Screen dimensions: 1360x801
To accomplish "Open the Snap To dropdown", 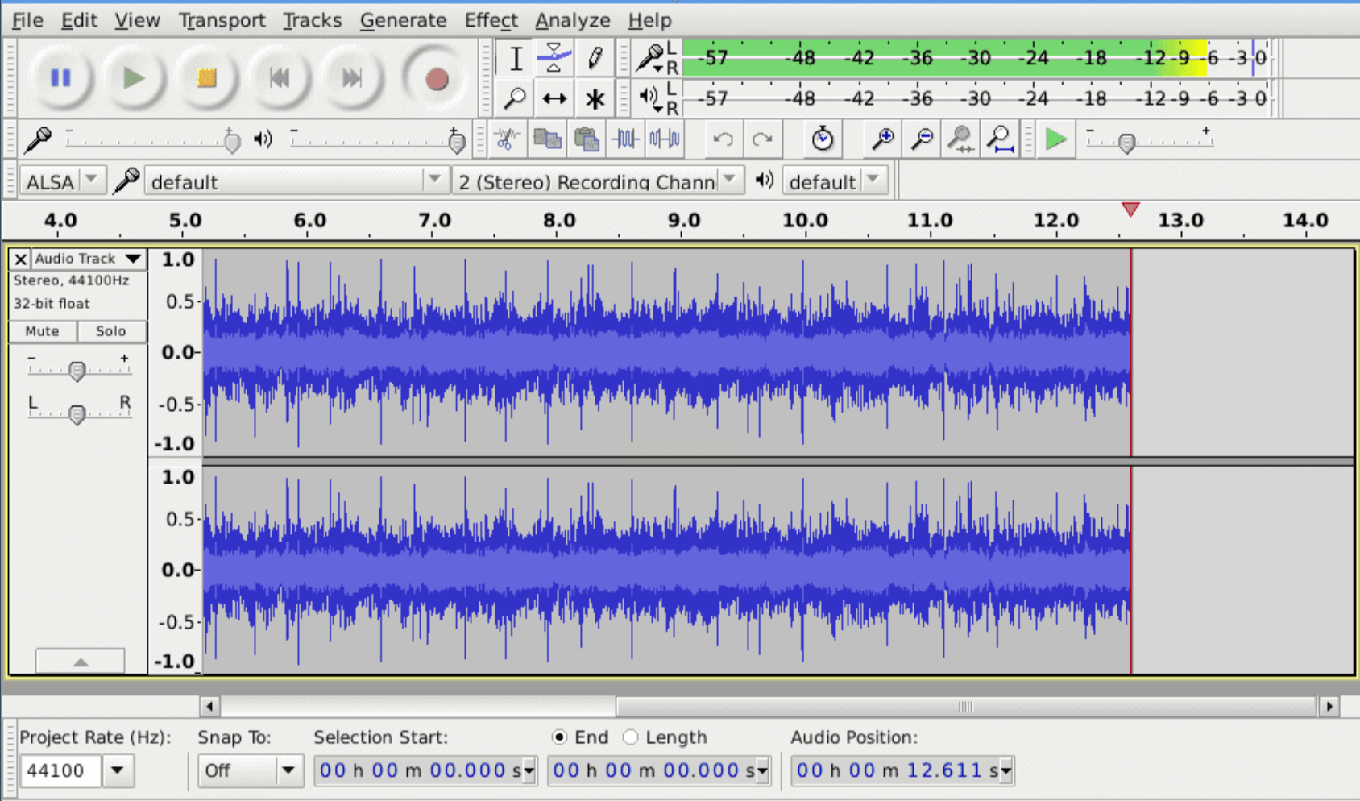I will tap(249, 771).
